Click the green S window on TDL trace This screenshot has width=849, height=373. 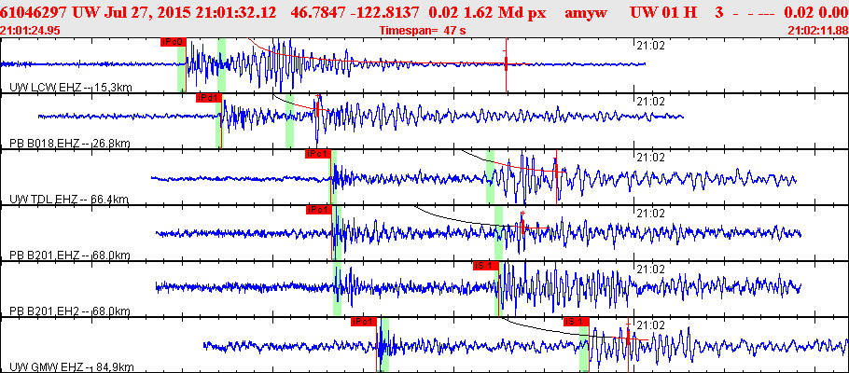(490, 176)
